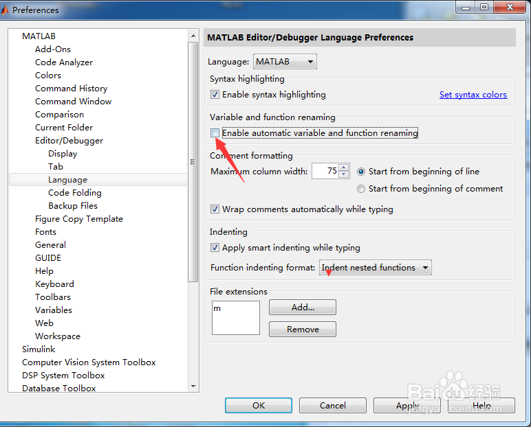Open Workspace preferences
The image size is (531, 427).
tap(58, 336)
